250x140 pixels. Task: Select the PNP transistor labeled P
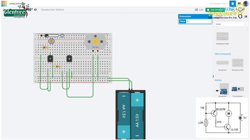[x=50, y=59]
